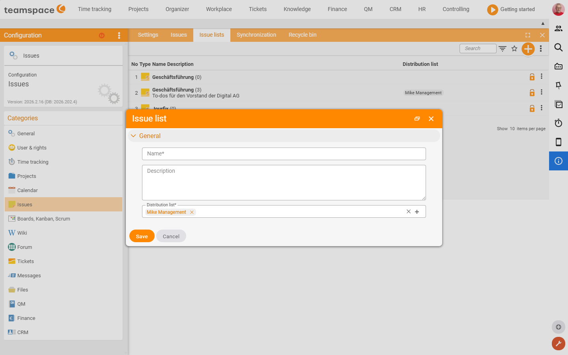Viewport: 568px width, 355px height.
Task: Switch to the Issues tab
Action: tap(179, 35)
